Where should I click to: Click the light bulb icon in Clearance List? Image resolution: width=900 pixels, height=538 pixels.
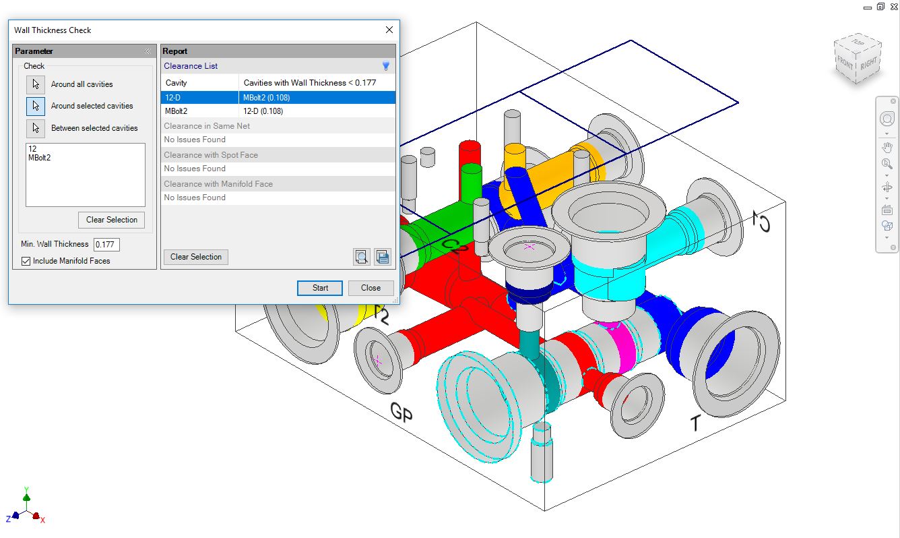coord(386,66)
